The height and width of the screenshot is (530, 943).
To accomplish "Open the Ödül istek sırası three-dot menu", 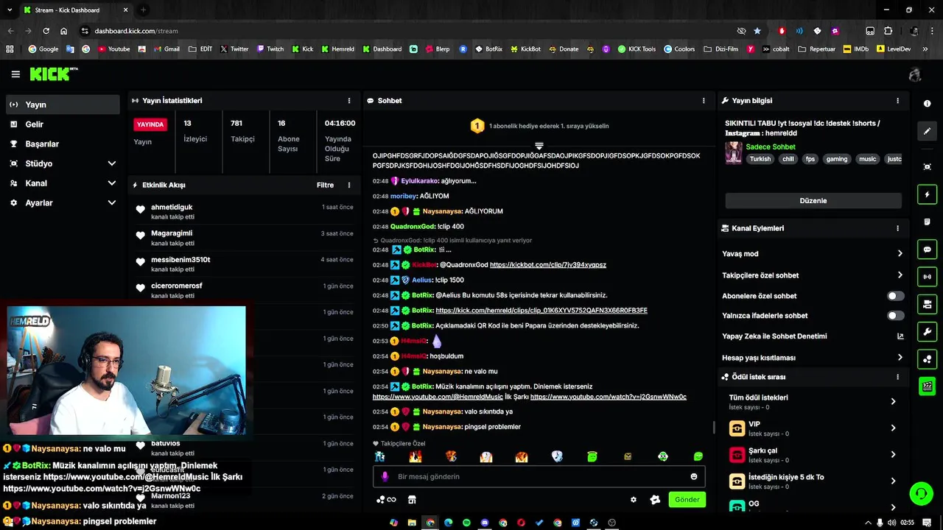I will [x=897, y=377].
